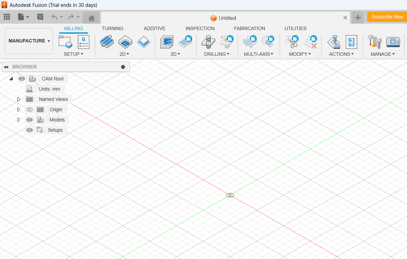The width and height of the screenshot is (407, 259).
Task: Collapse the CAM Root tree node
Action: [11, 79]
